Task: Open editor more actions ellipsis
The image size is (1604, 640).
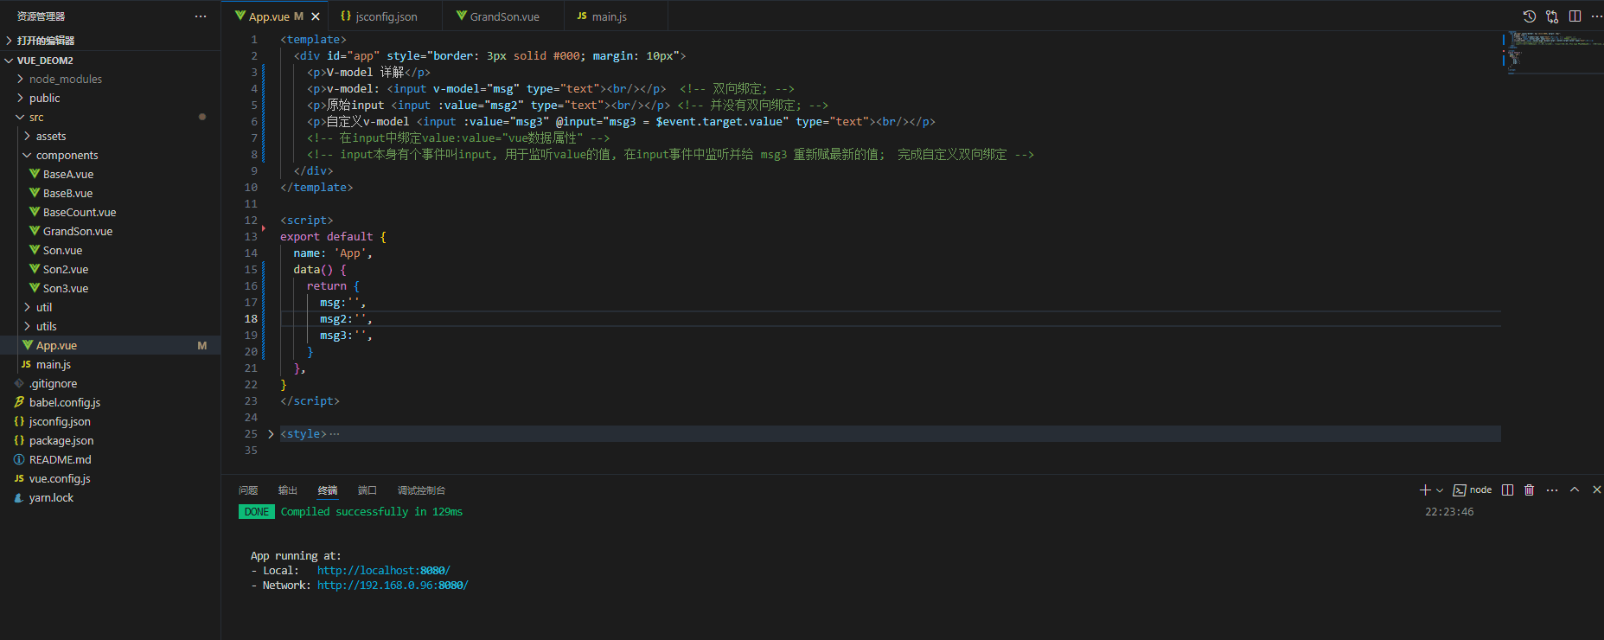Action: pyautogui.click(x=1596, y=16)
